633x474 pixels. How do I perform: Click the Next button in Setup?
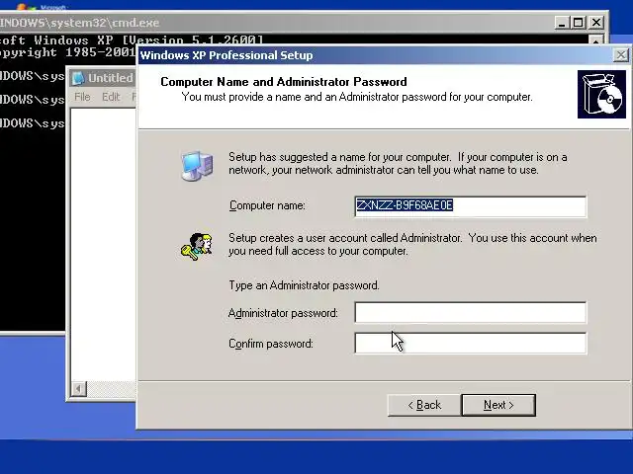click(498, 405)
